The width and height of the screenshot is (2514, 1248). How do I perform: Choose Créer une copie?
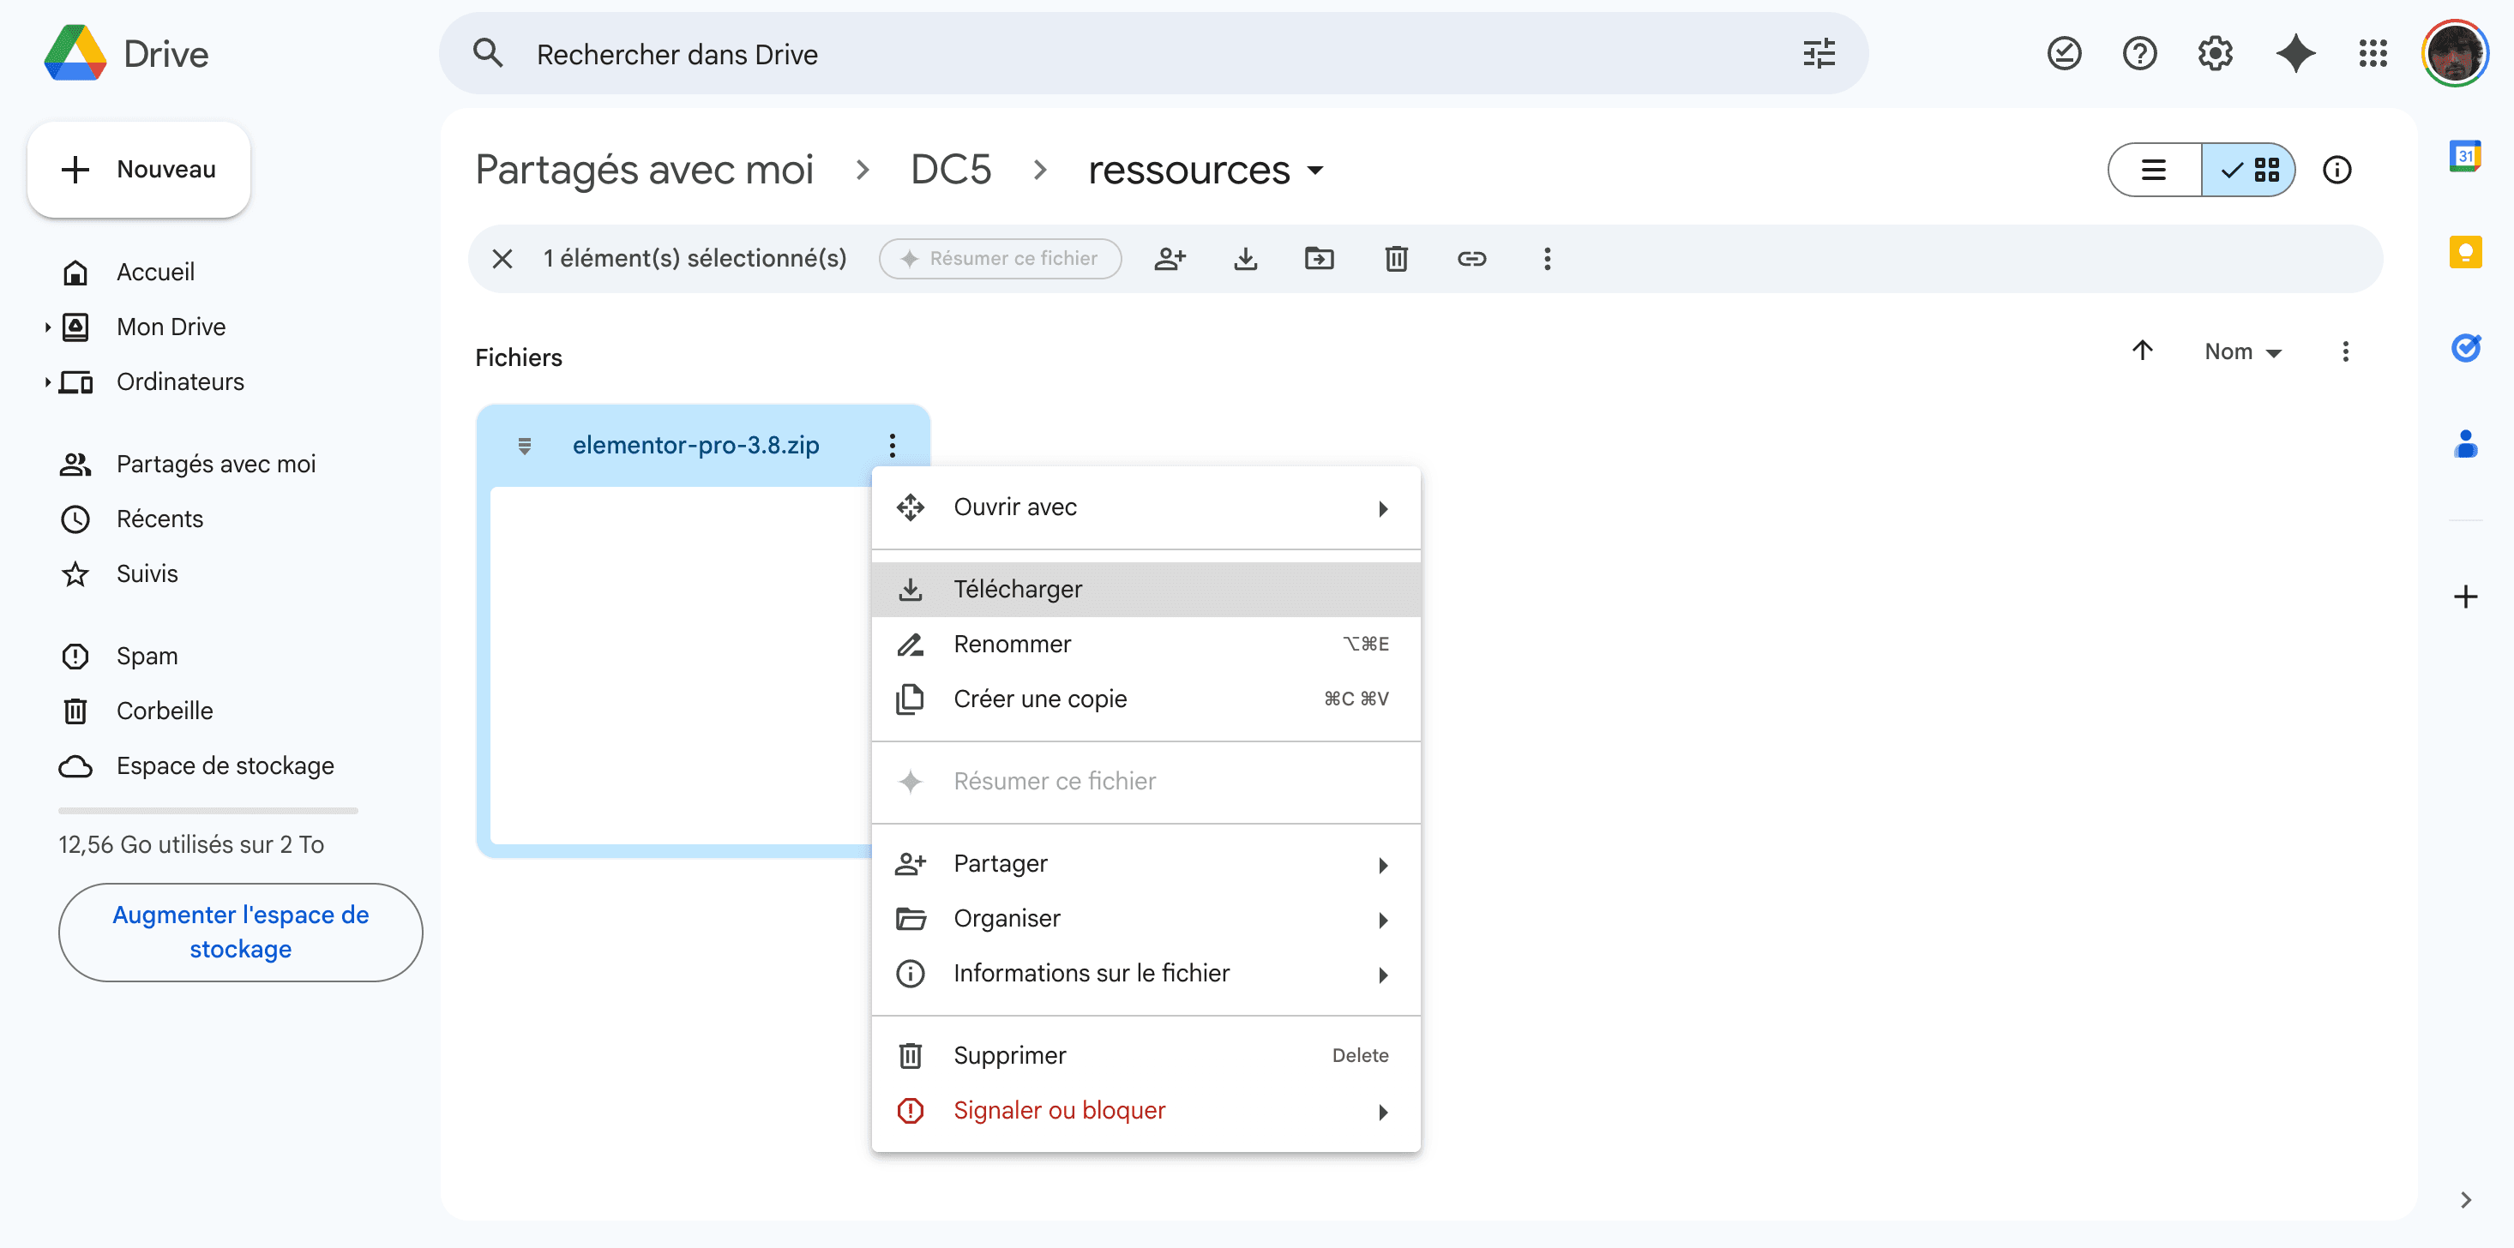pyautogui.click(x=1146, y=699)
